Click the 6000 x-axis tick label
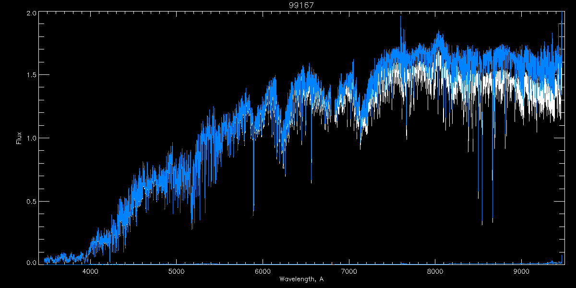Image resolution: width=576 pixels, height=288 pixels. click(x=263, y=271)
